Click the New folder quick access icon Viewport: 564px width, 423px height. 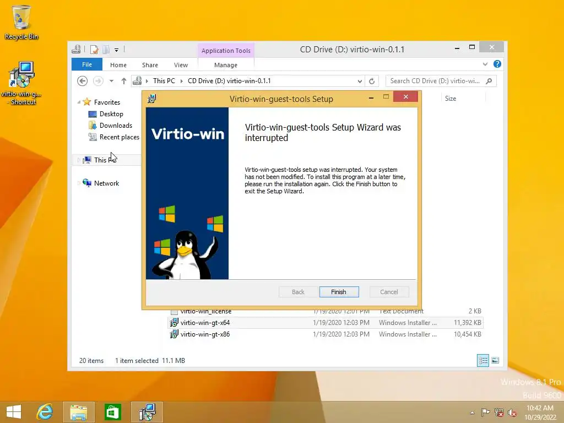106,49
